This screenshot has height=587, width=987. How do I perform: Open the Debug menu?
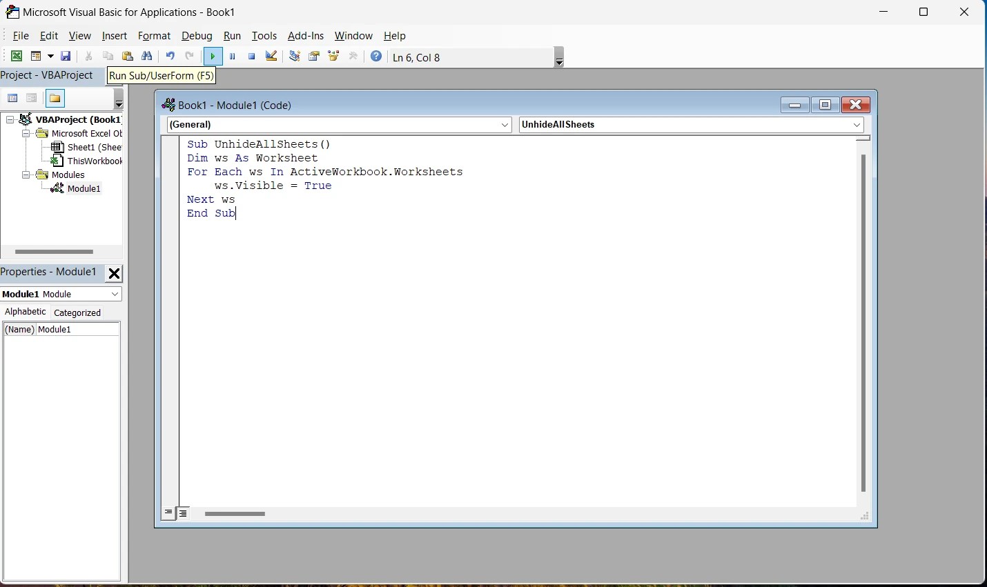(x=197, y=36)
